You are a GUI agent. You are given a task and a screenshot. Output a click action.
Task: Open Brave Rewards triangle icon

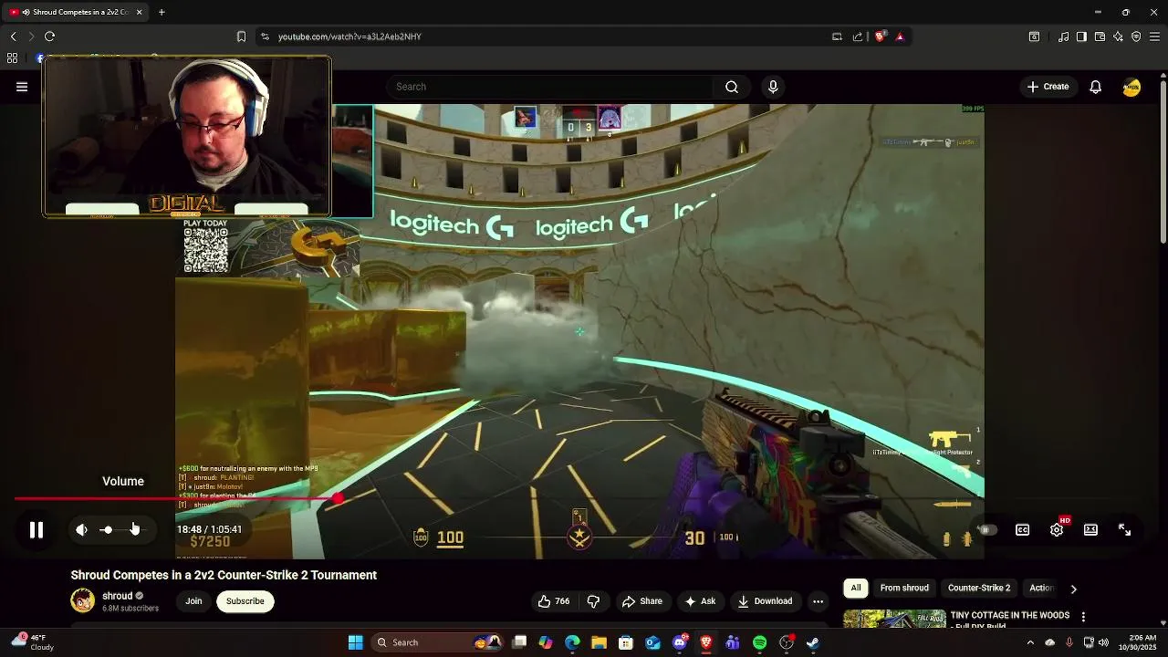(900, 36)
